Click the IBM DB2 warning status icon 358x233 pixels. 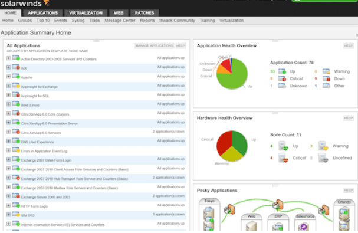pyautogui.click(x=16, y=214)
